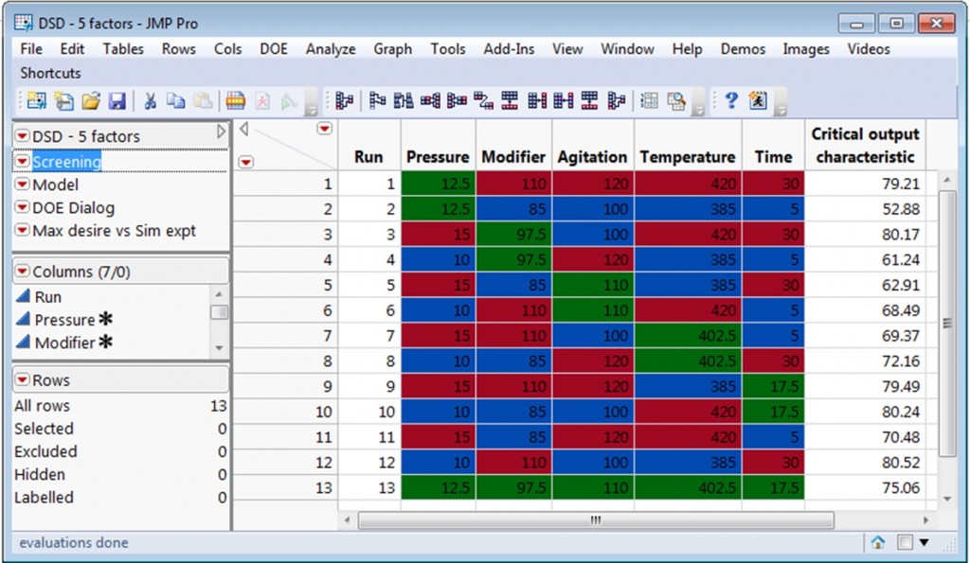Click the horizontal scrollbar below the data table
The width and height of the screenshot is (970, 563).
[x=595, y=520]
